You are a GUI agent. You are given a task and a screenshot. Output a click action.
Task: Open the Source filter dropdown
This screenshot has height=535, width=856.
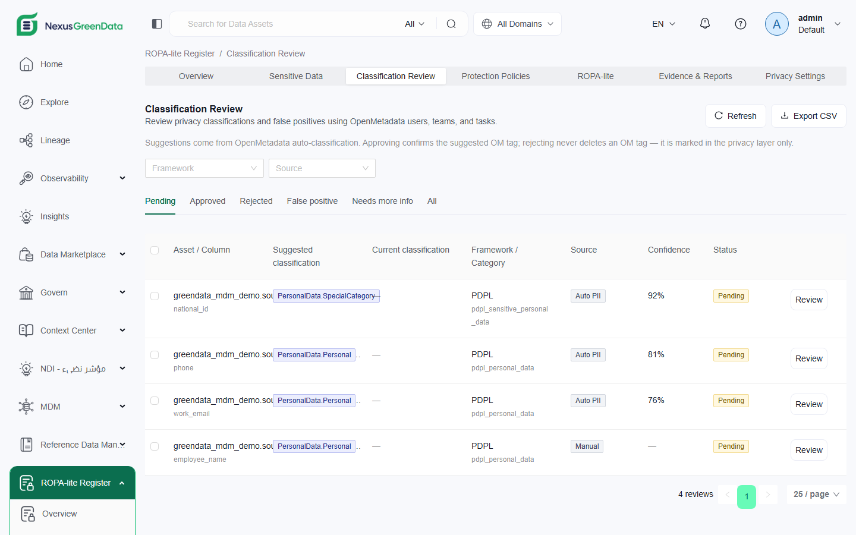click(322, 168)
